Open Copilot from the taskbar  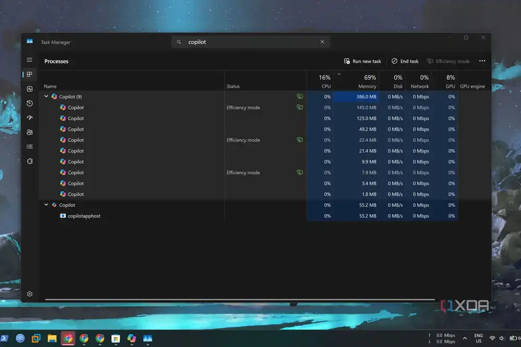132,338
